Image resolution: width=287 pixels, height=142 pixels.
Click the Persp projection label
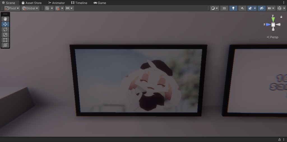click(x=272, y=37)
